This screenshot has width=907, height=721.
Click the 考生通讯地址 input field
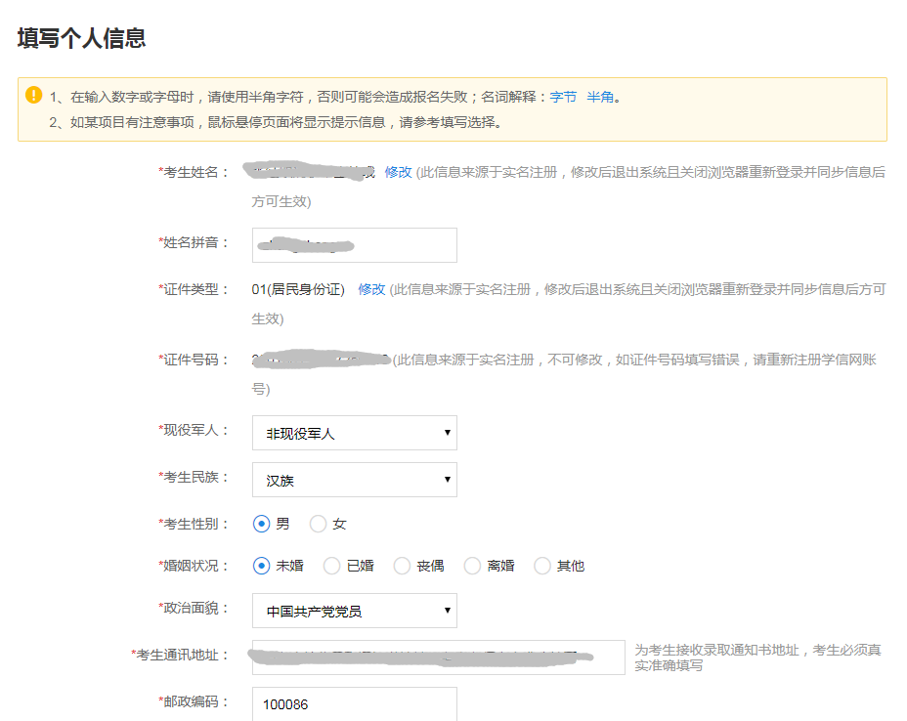[440, 657]
